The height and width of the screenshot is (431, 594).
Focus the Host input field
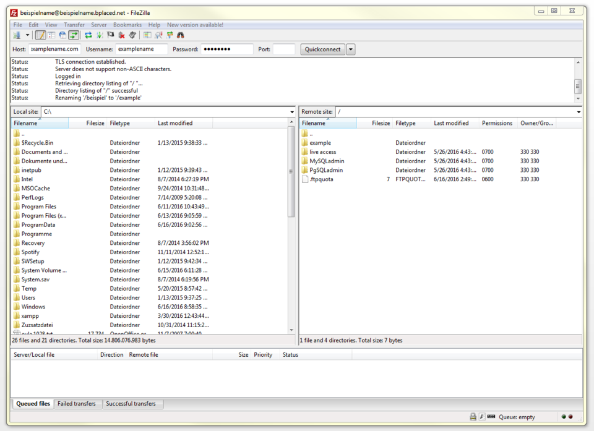pos(54,49)
